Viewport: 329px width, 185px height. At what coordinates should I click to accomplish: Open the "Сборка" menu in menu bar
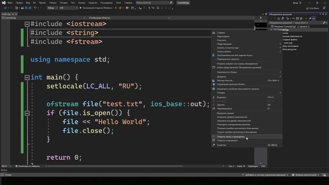click(53, 3)
